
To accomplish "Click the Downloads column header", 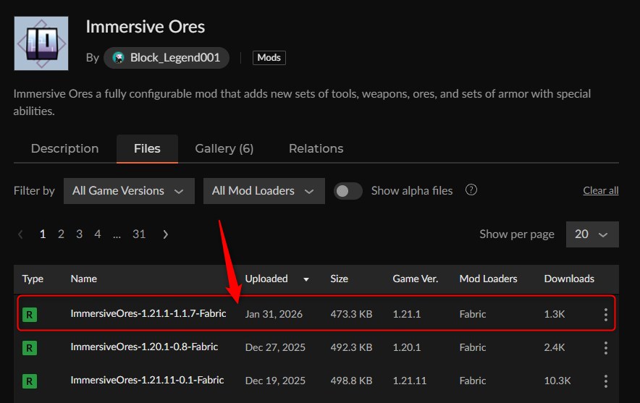I will tap(569, 279).
